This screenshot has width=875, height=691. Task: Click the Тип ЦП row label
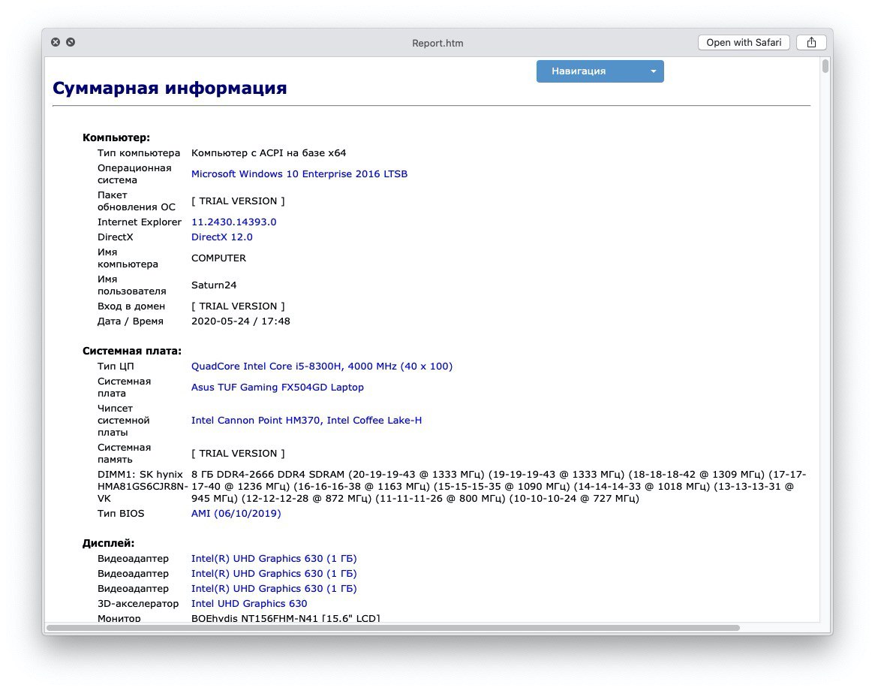point(116,366)
